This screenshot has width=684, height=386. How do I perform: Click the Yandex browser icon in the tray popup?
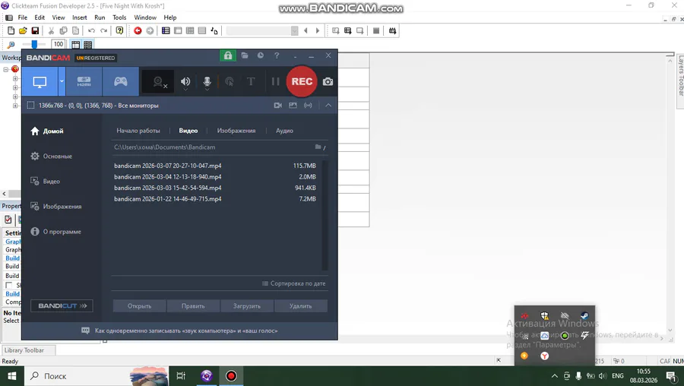pyautogui.click(x=544, y=356)
